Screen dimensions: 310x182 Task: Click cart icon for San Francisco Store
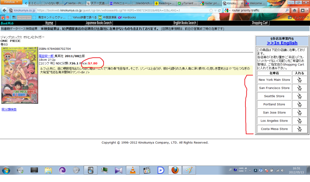tap(299, 88)
